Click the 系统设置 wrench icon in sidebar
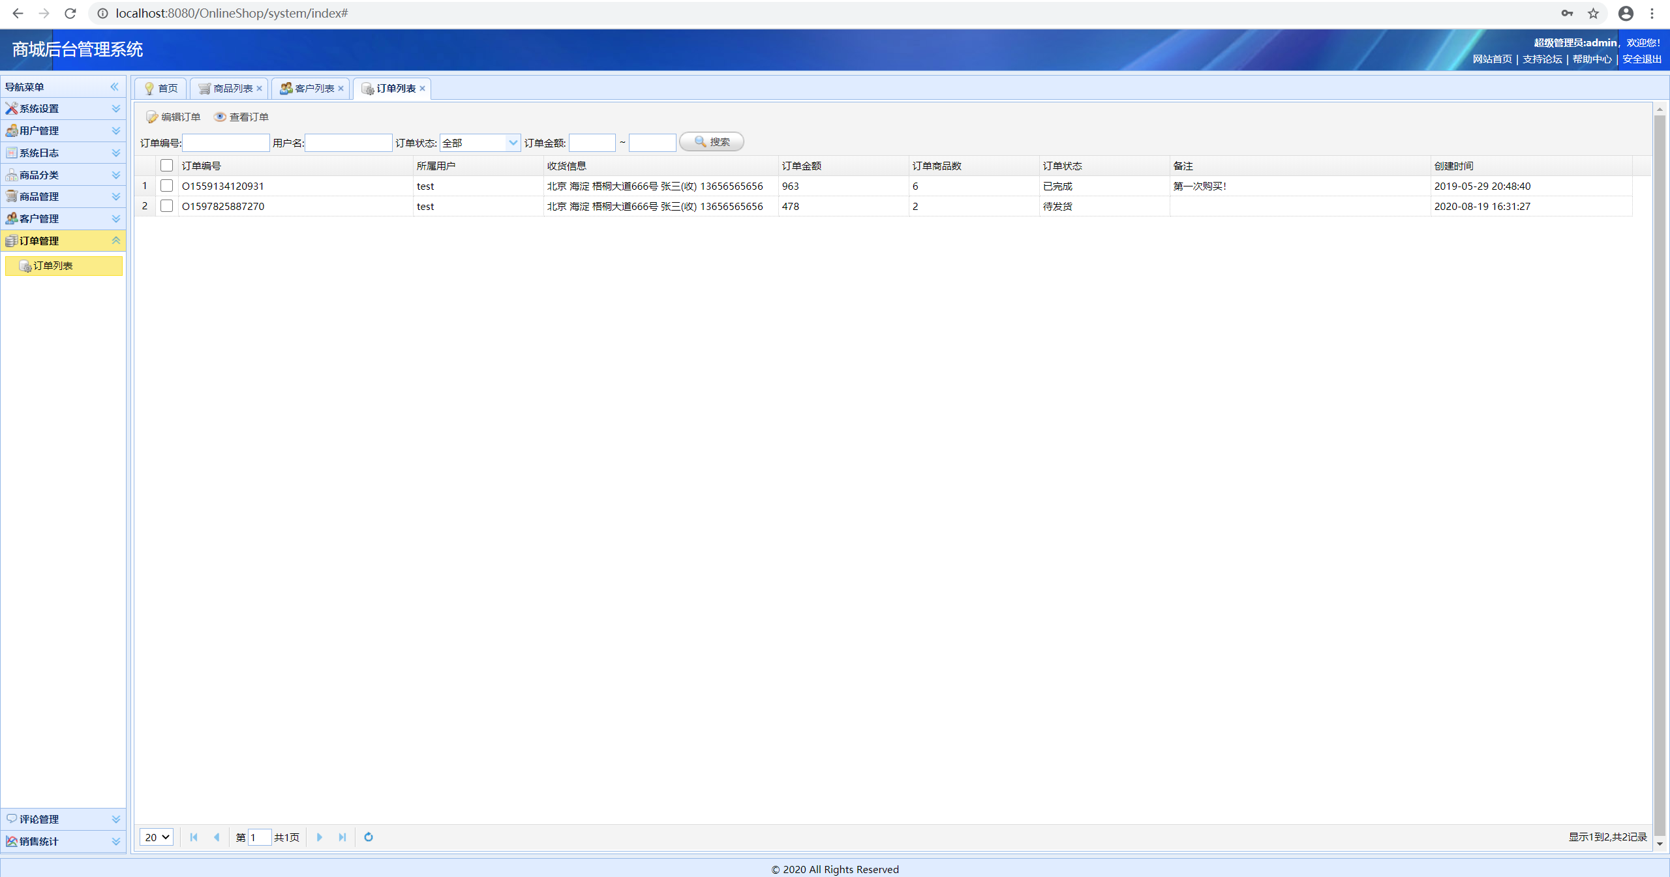 (11, 109)
